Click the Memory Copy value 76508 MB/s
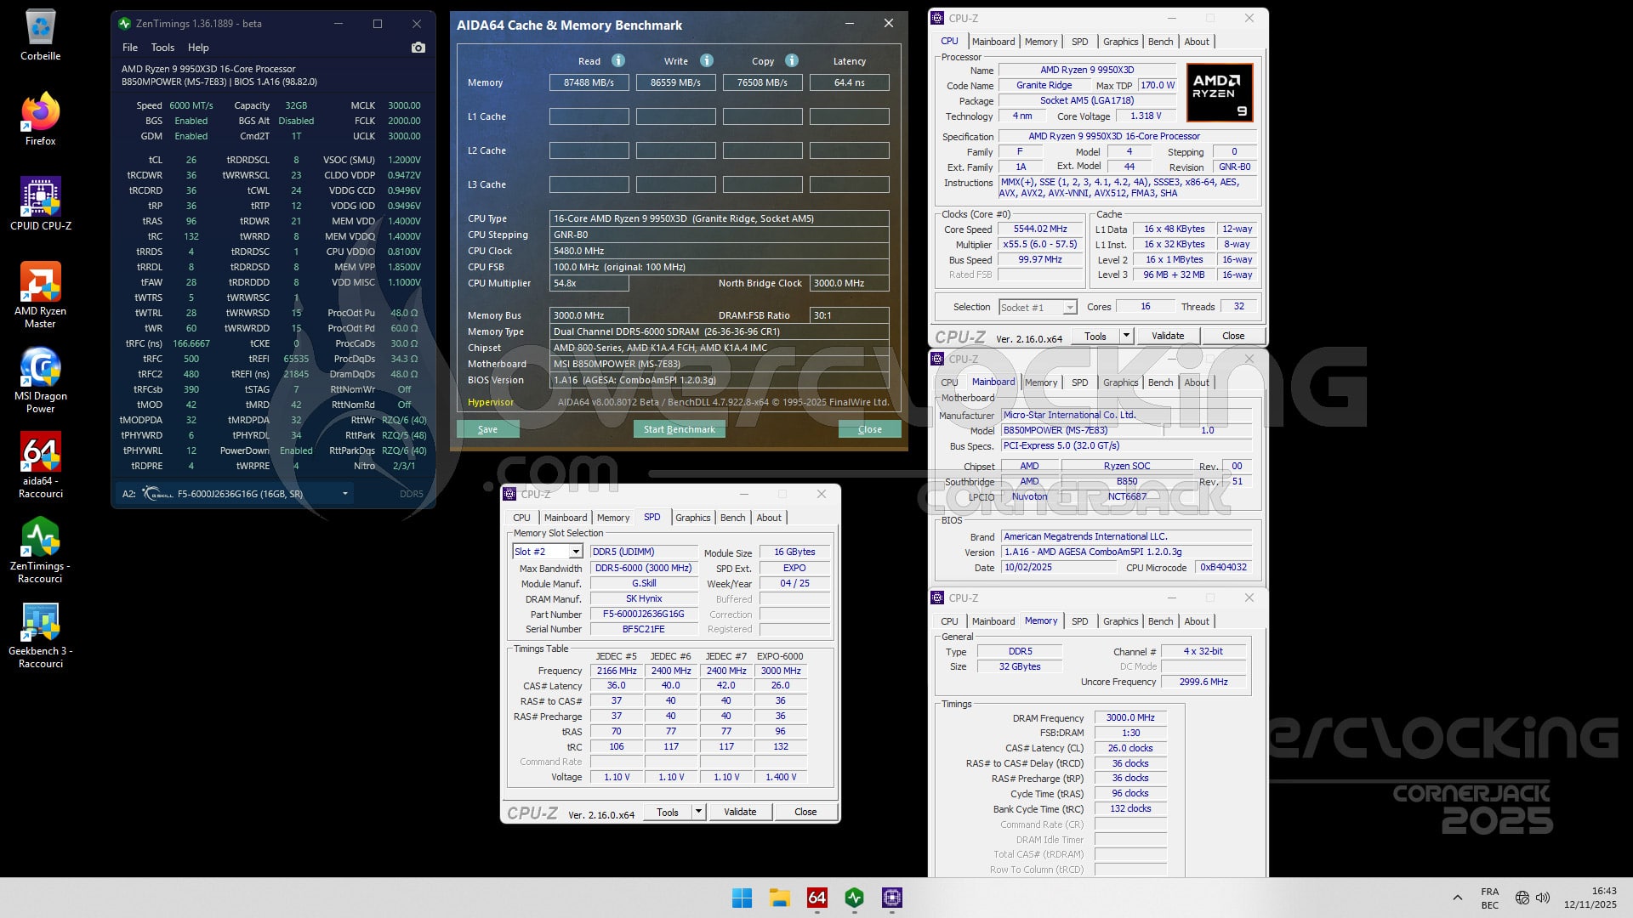The image size is (1633, 918). point(763,82)
